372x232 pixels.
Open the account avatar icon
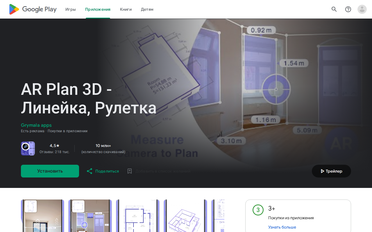click(362, 9)
